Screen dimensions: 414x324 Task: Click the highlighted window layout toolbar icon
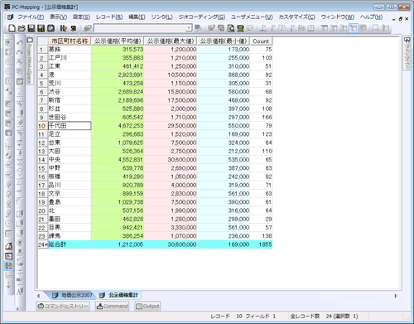pos(354,28)
